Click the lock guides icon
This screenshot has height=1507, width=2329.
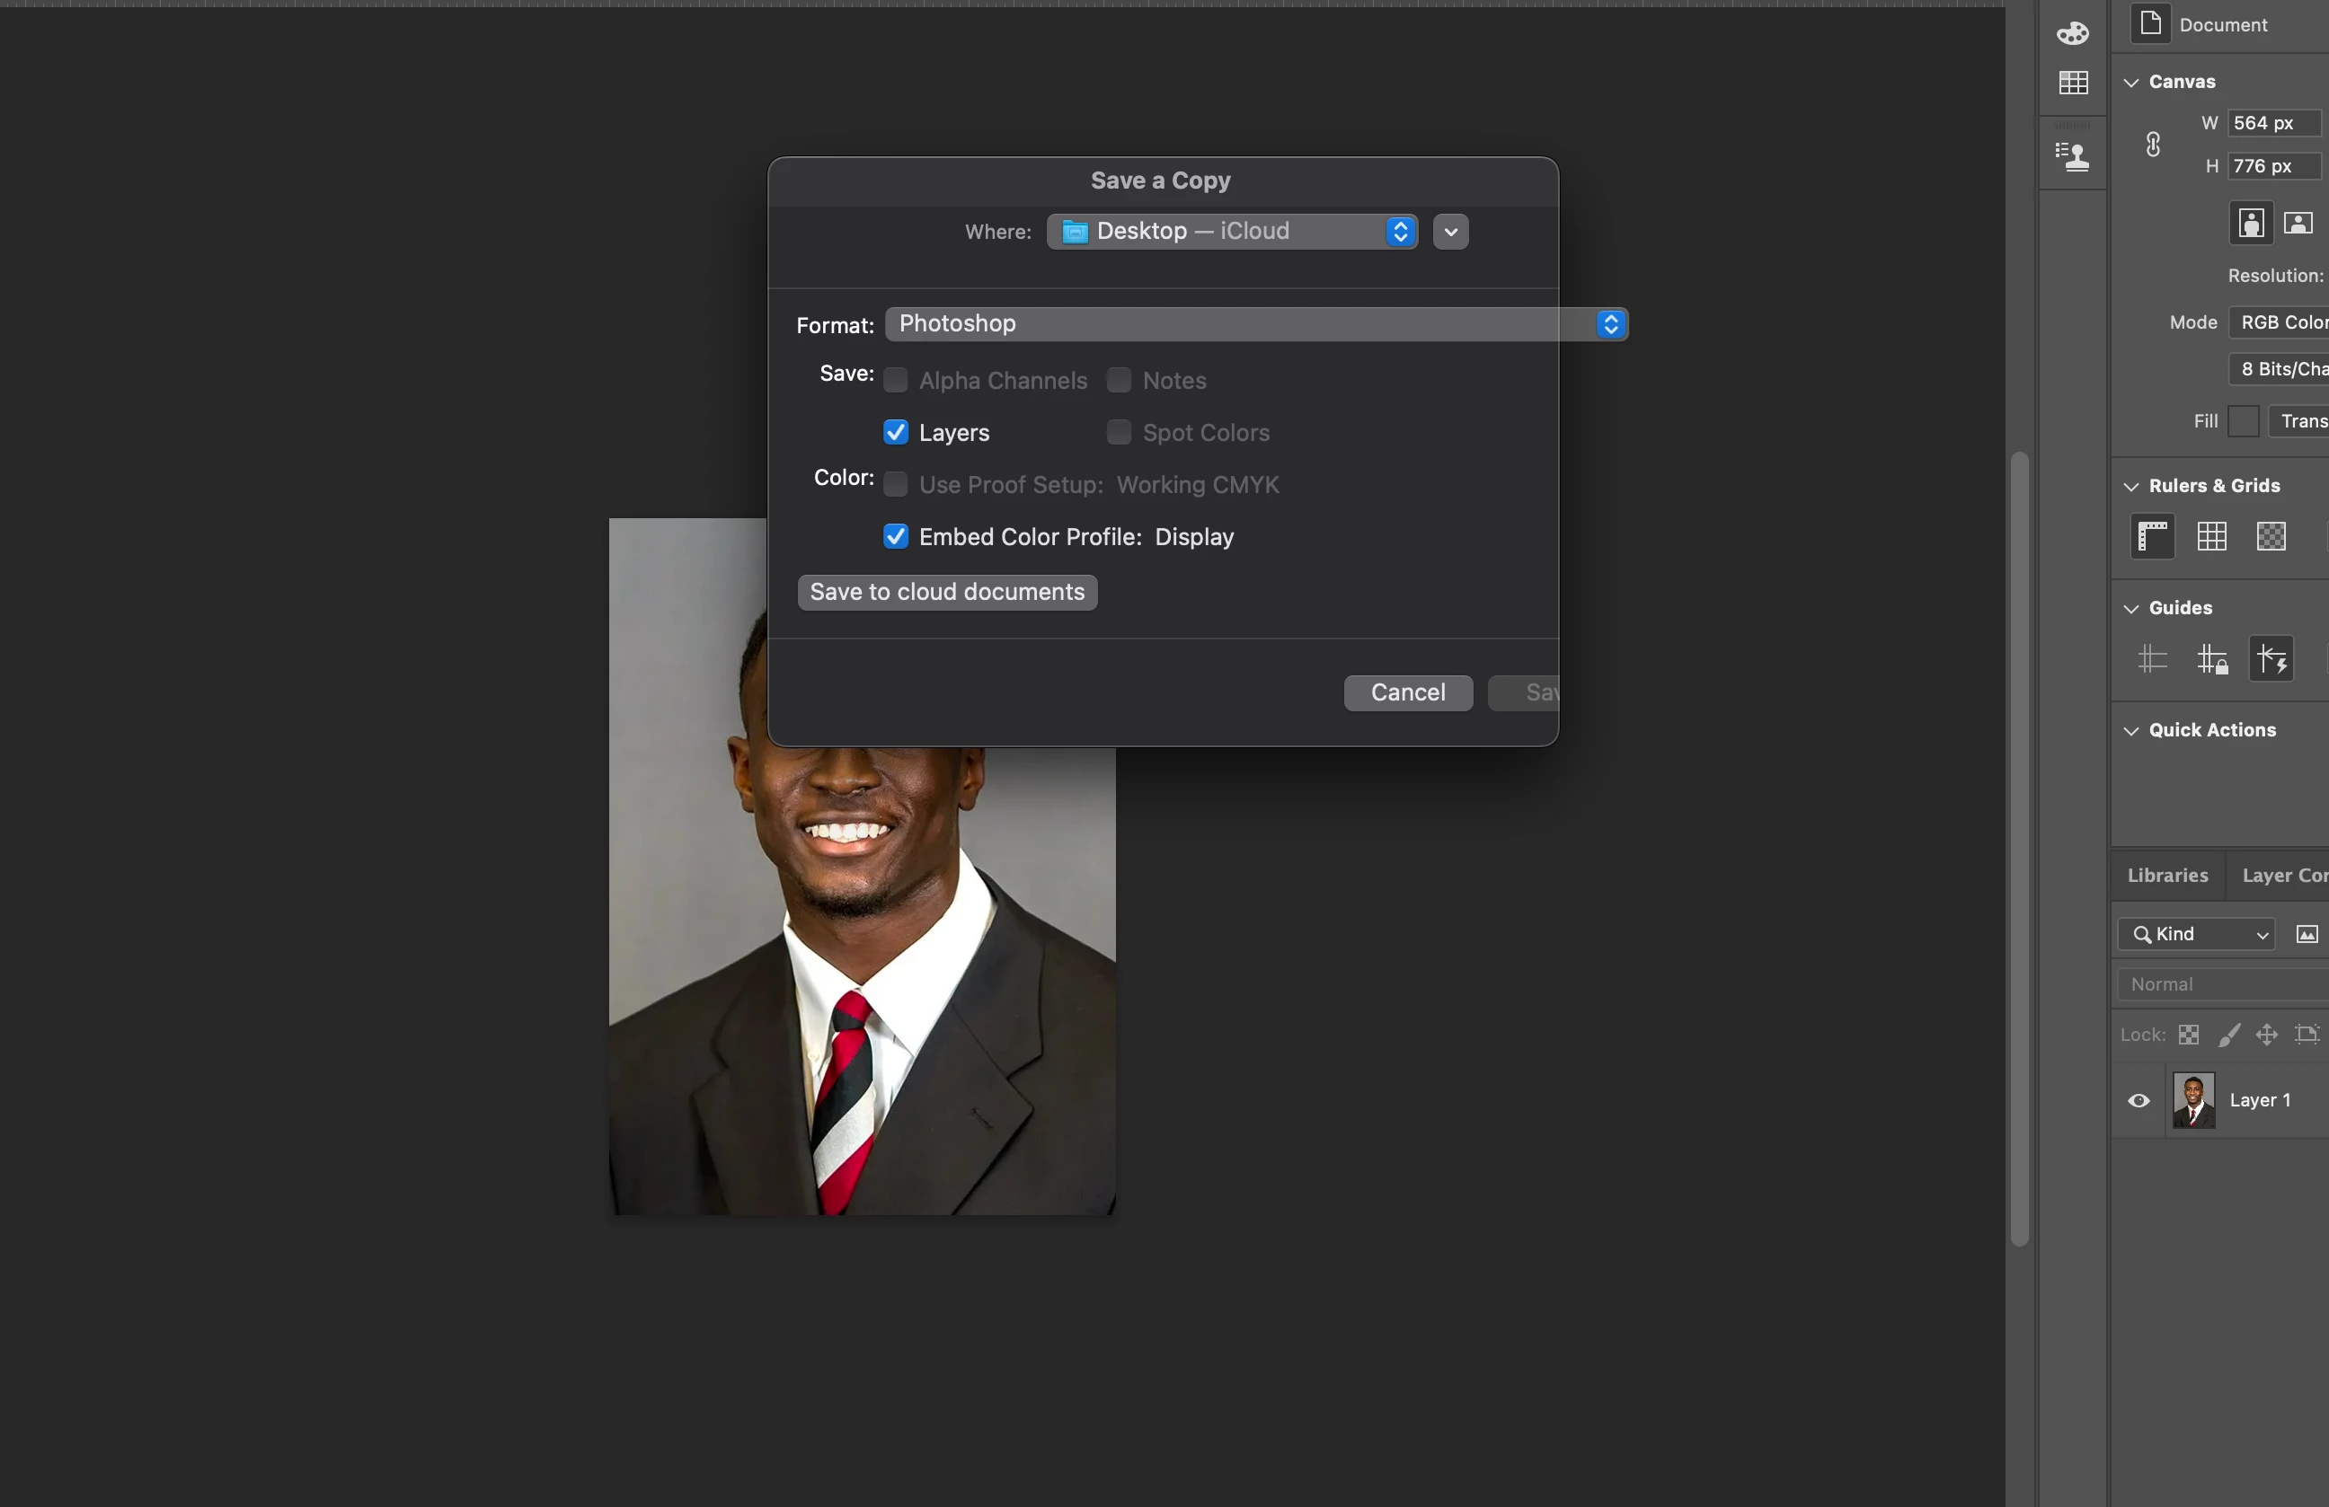tap(2211, 660)
